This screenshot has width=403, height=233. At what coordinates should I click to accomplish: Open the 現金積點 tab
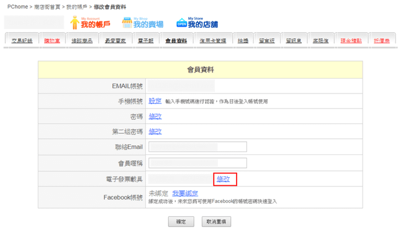point(351,40)
